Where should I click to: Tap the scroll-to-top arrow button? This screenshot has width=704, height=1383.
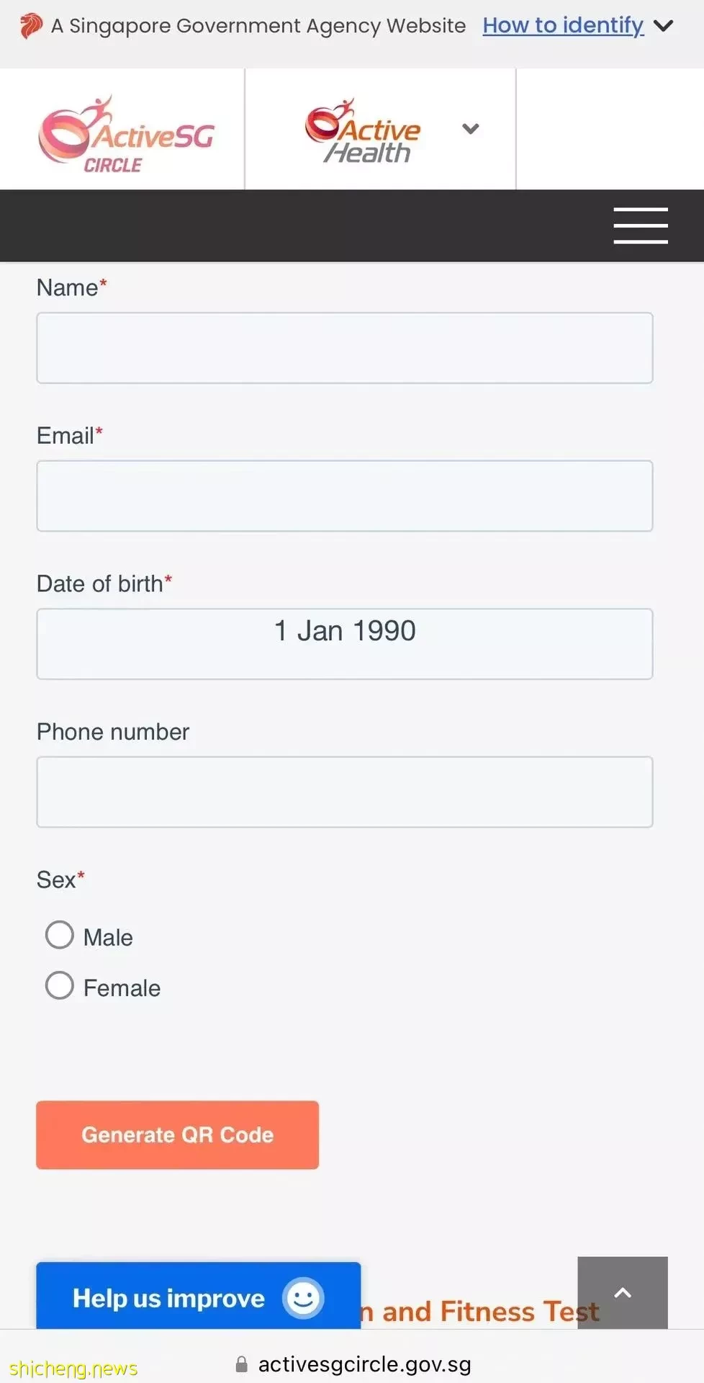pos(623,1293)
